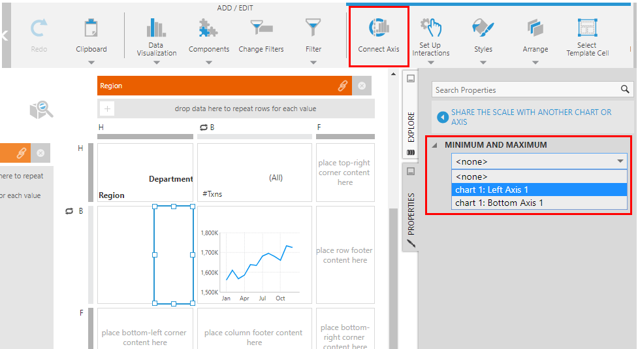
Task: Click the link icon on Region header
Action: tap(342, 86)
